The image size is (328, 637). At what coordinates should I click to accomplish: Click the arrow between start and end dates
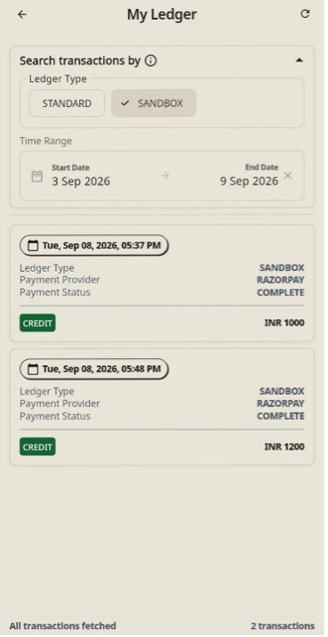coord(164,176)
